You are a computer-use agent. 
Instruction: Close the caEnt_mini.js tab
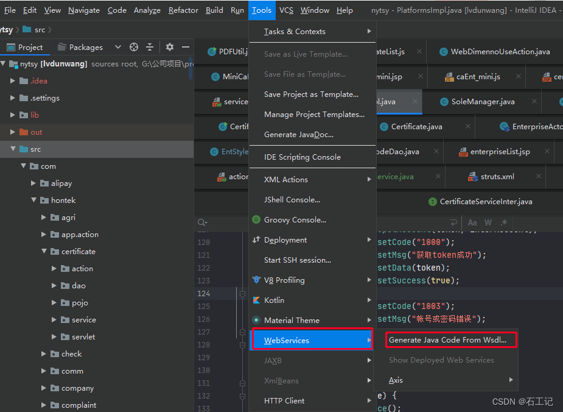coord(519,76)
